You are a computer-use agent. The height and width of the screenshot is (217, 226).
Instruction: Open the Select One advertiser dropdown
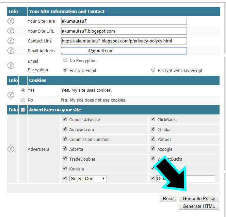88,179
